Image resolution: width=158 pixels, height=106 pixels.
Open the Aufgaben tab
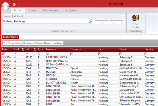pyautogui.click(x=72, y=10)
